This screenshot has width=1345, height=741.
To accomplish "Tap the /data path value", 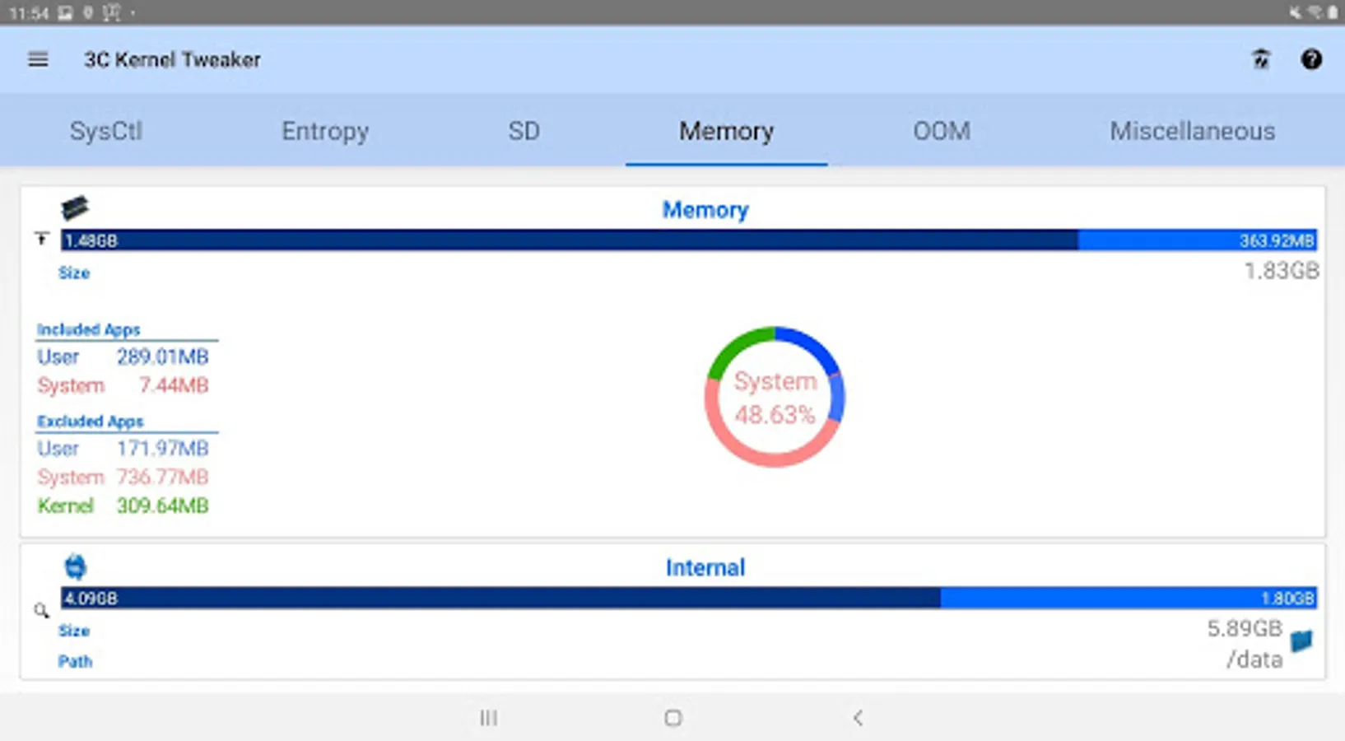I will pyautogui.click(x=1254, y=659).
